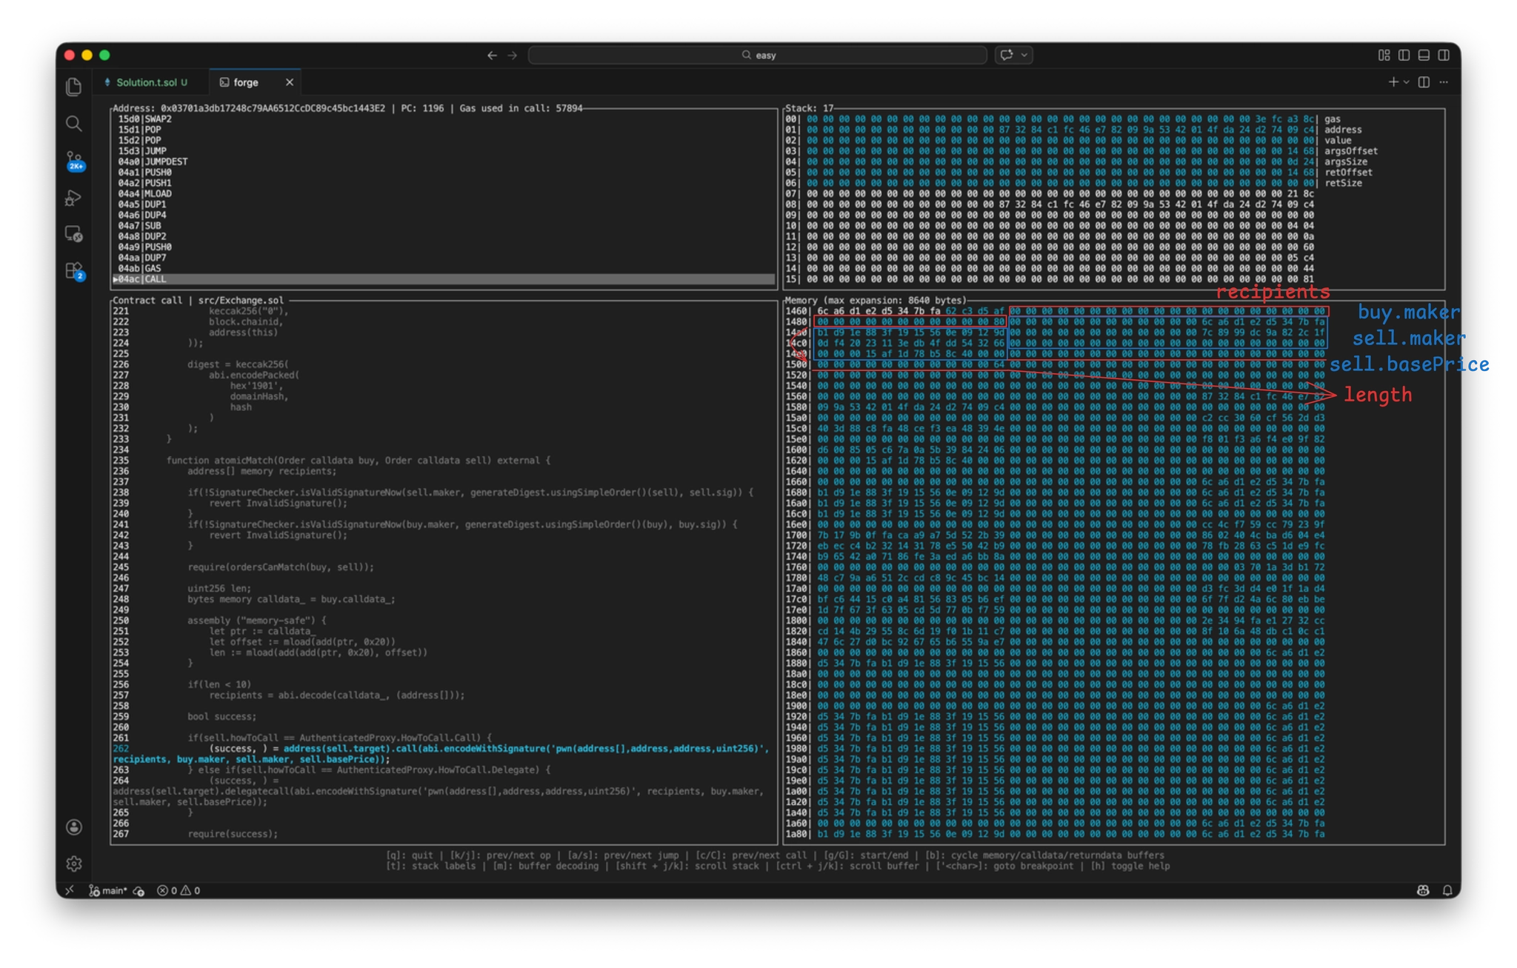The width and height of the screenshot is (1517, 968).
Task: Select the forge terminal tab
Action: tap(245, 82)
